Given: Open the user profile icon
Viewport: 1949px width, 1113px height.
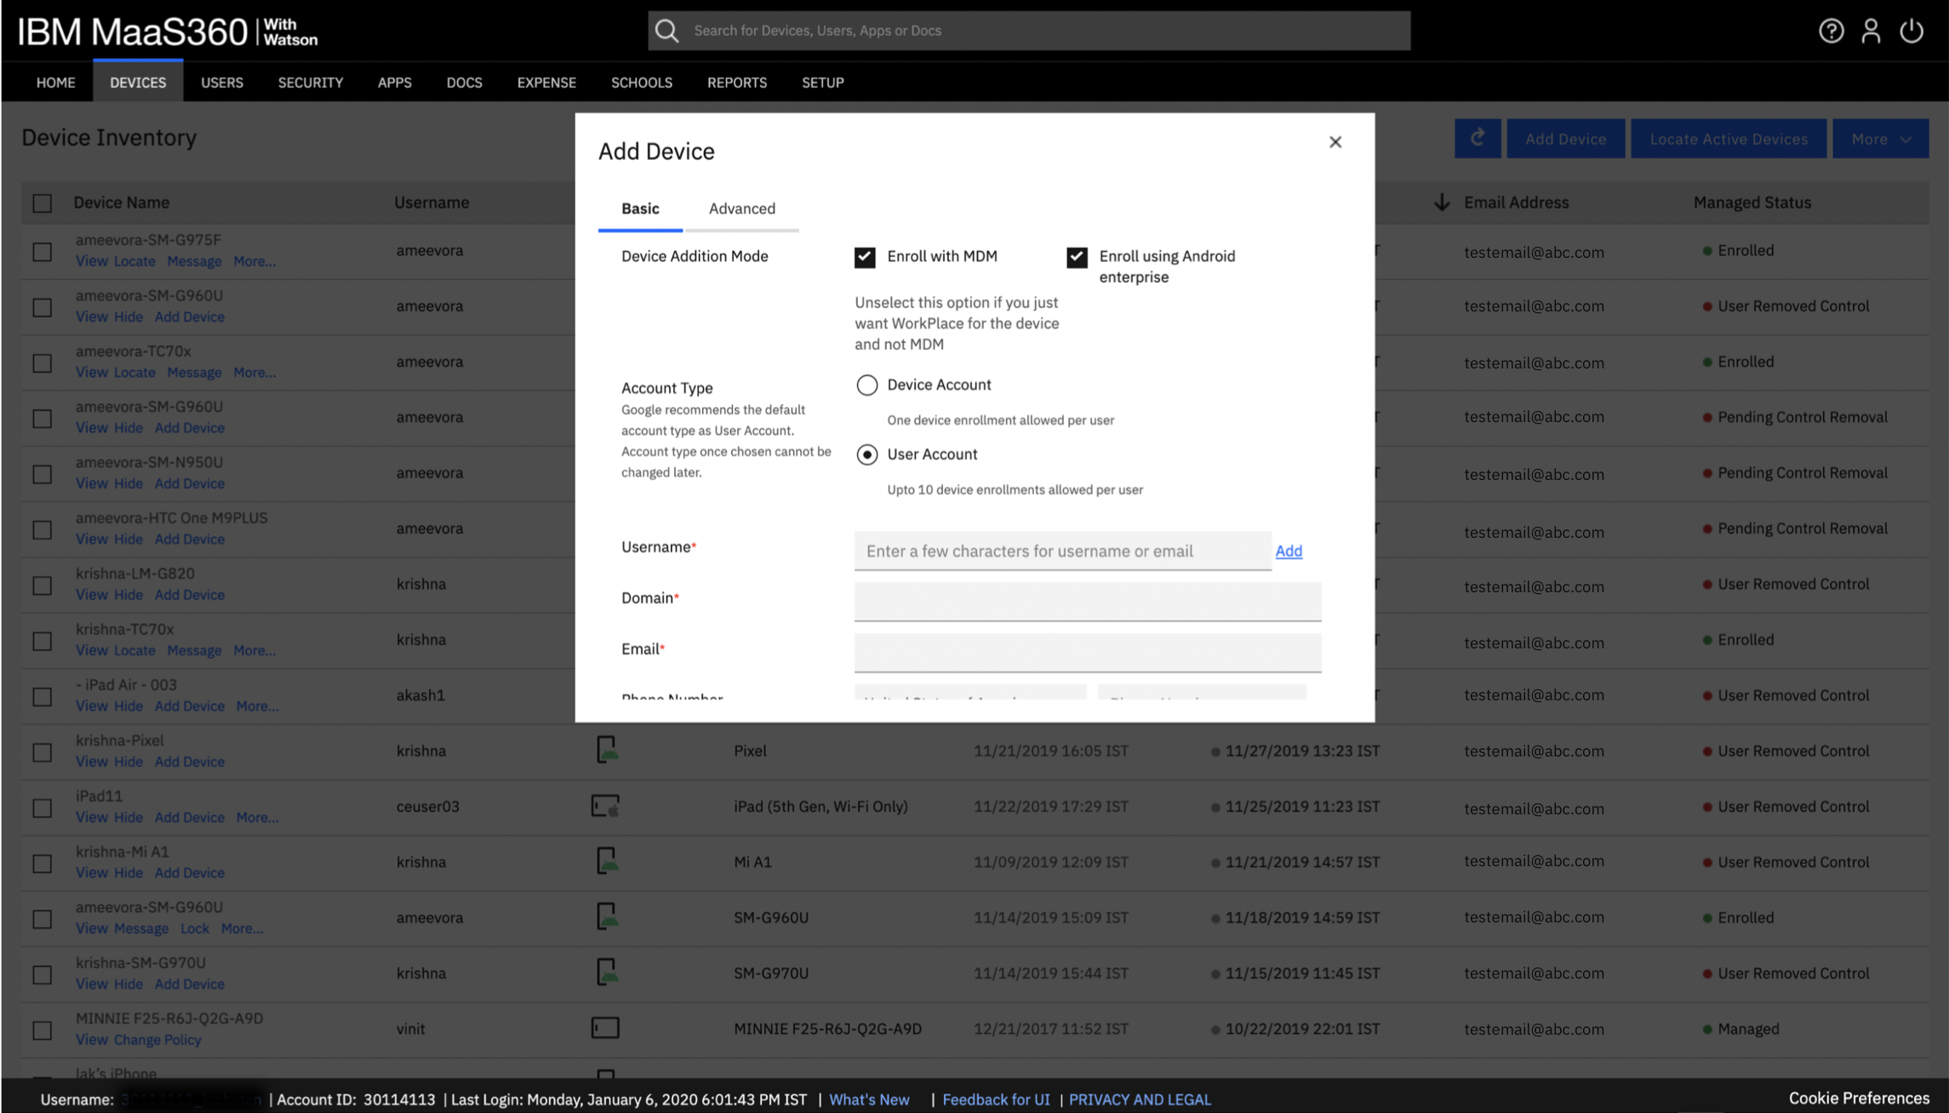Looking at the screenshot, I should pyautogui.click(x=1871, y=31).
